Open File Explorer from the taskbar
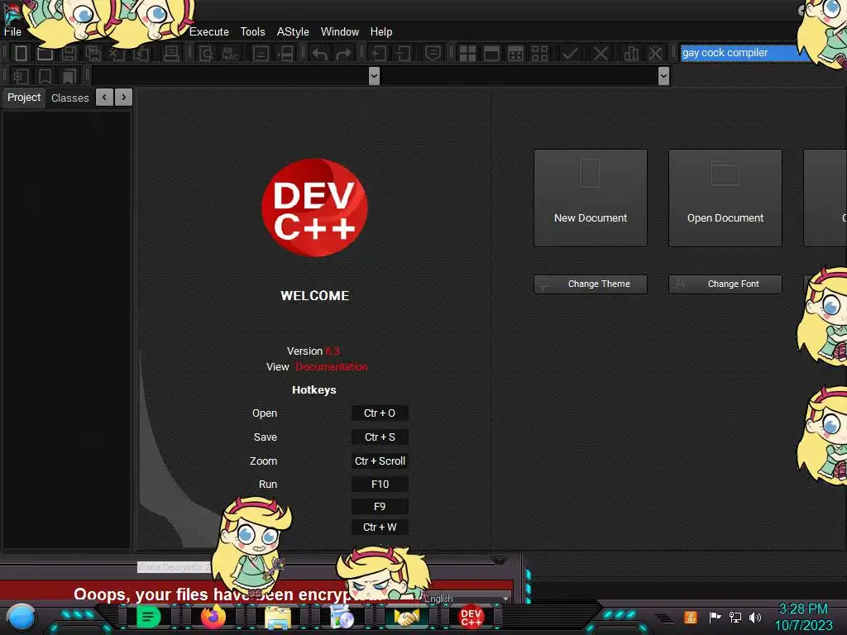Viewport: 847px width, 635px height. (x=278, y=618)
